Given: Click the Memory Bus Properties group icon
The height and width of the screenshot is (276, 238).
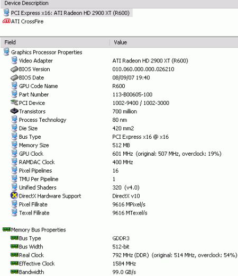Looking at the screenshot, I should 6,229.
